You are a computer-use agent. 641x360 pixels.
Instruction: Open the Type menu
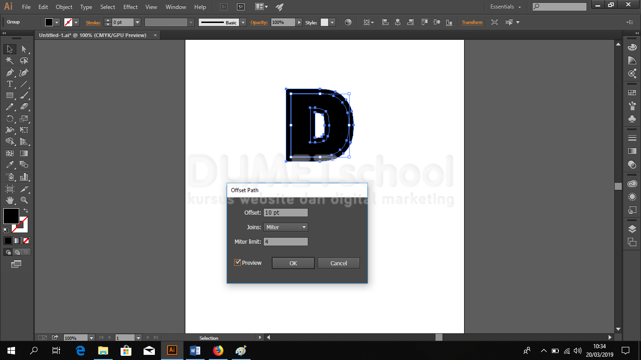[86, 7]
